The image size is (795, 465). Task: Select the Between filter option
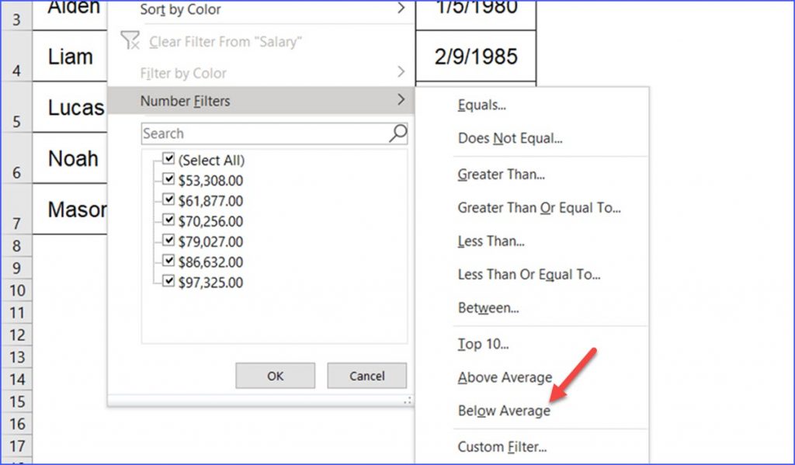pos(488,308)
